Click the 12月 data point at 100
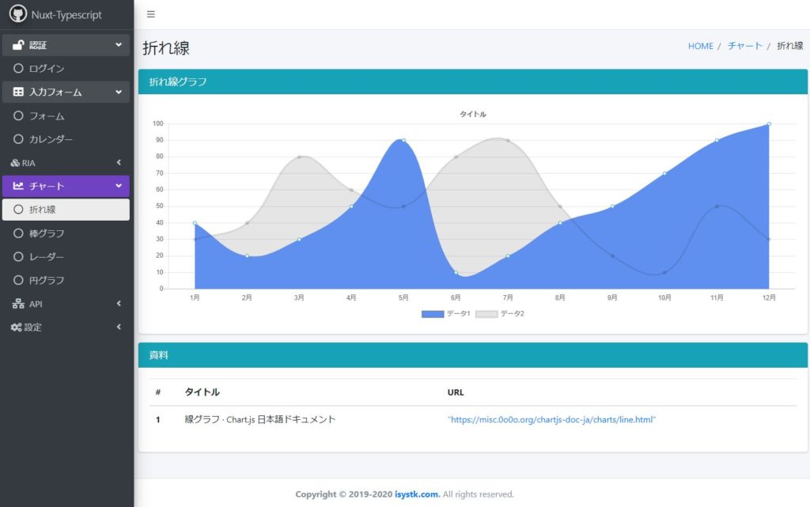810x507 pixels. 769,124
